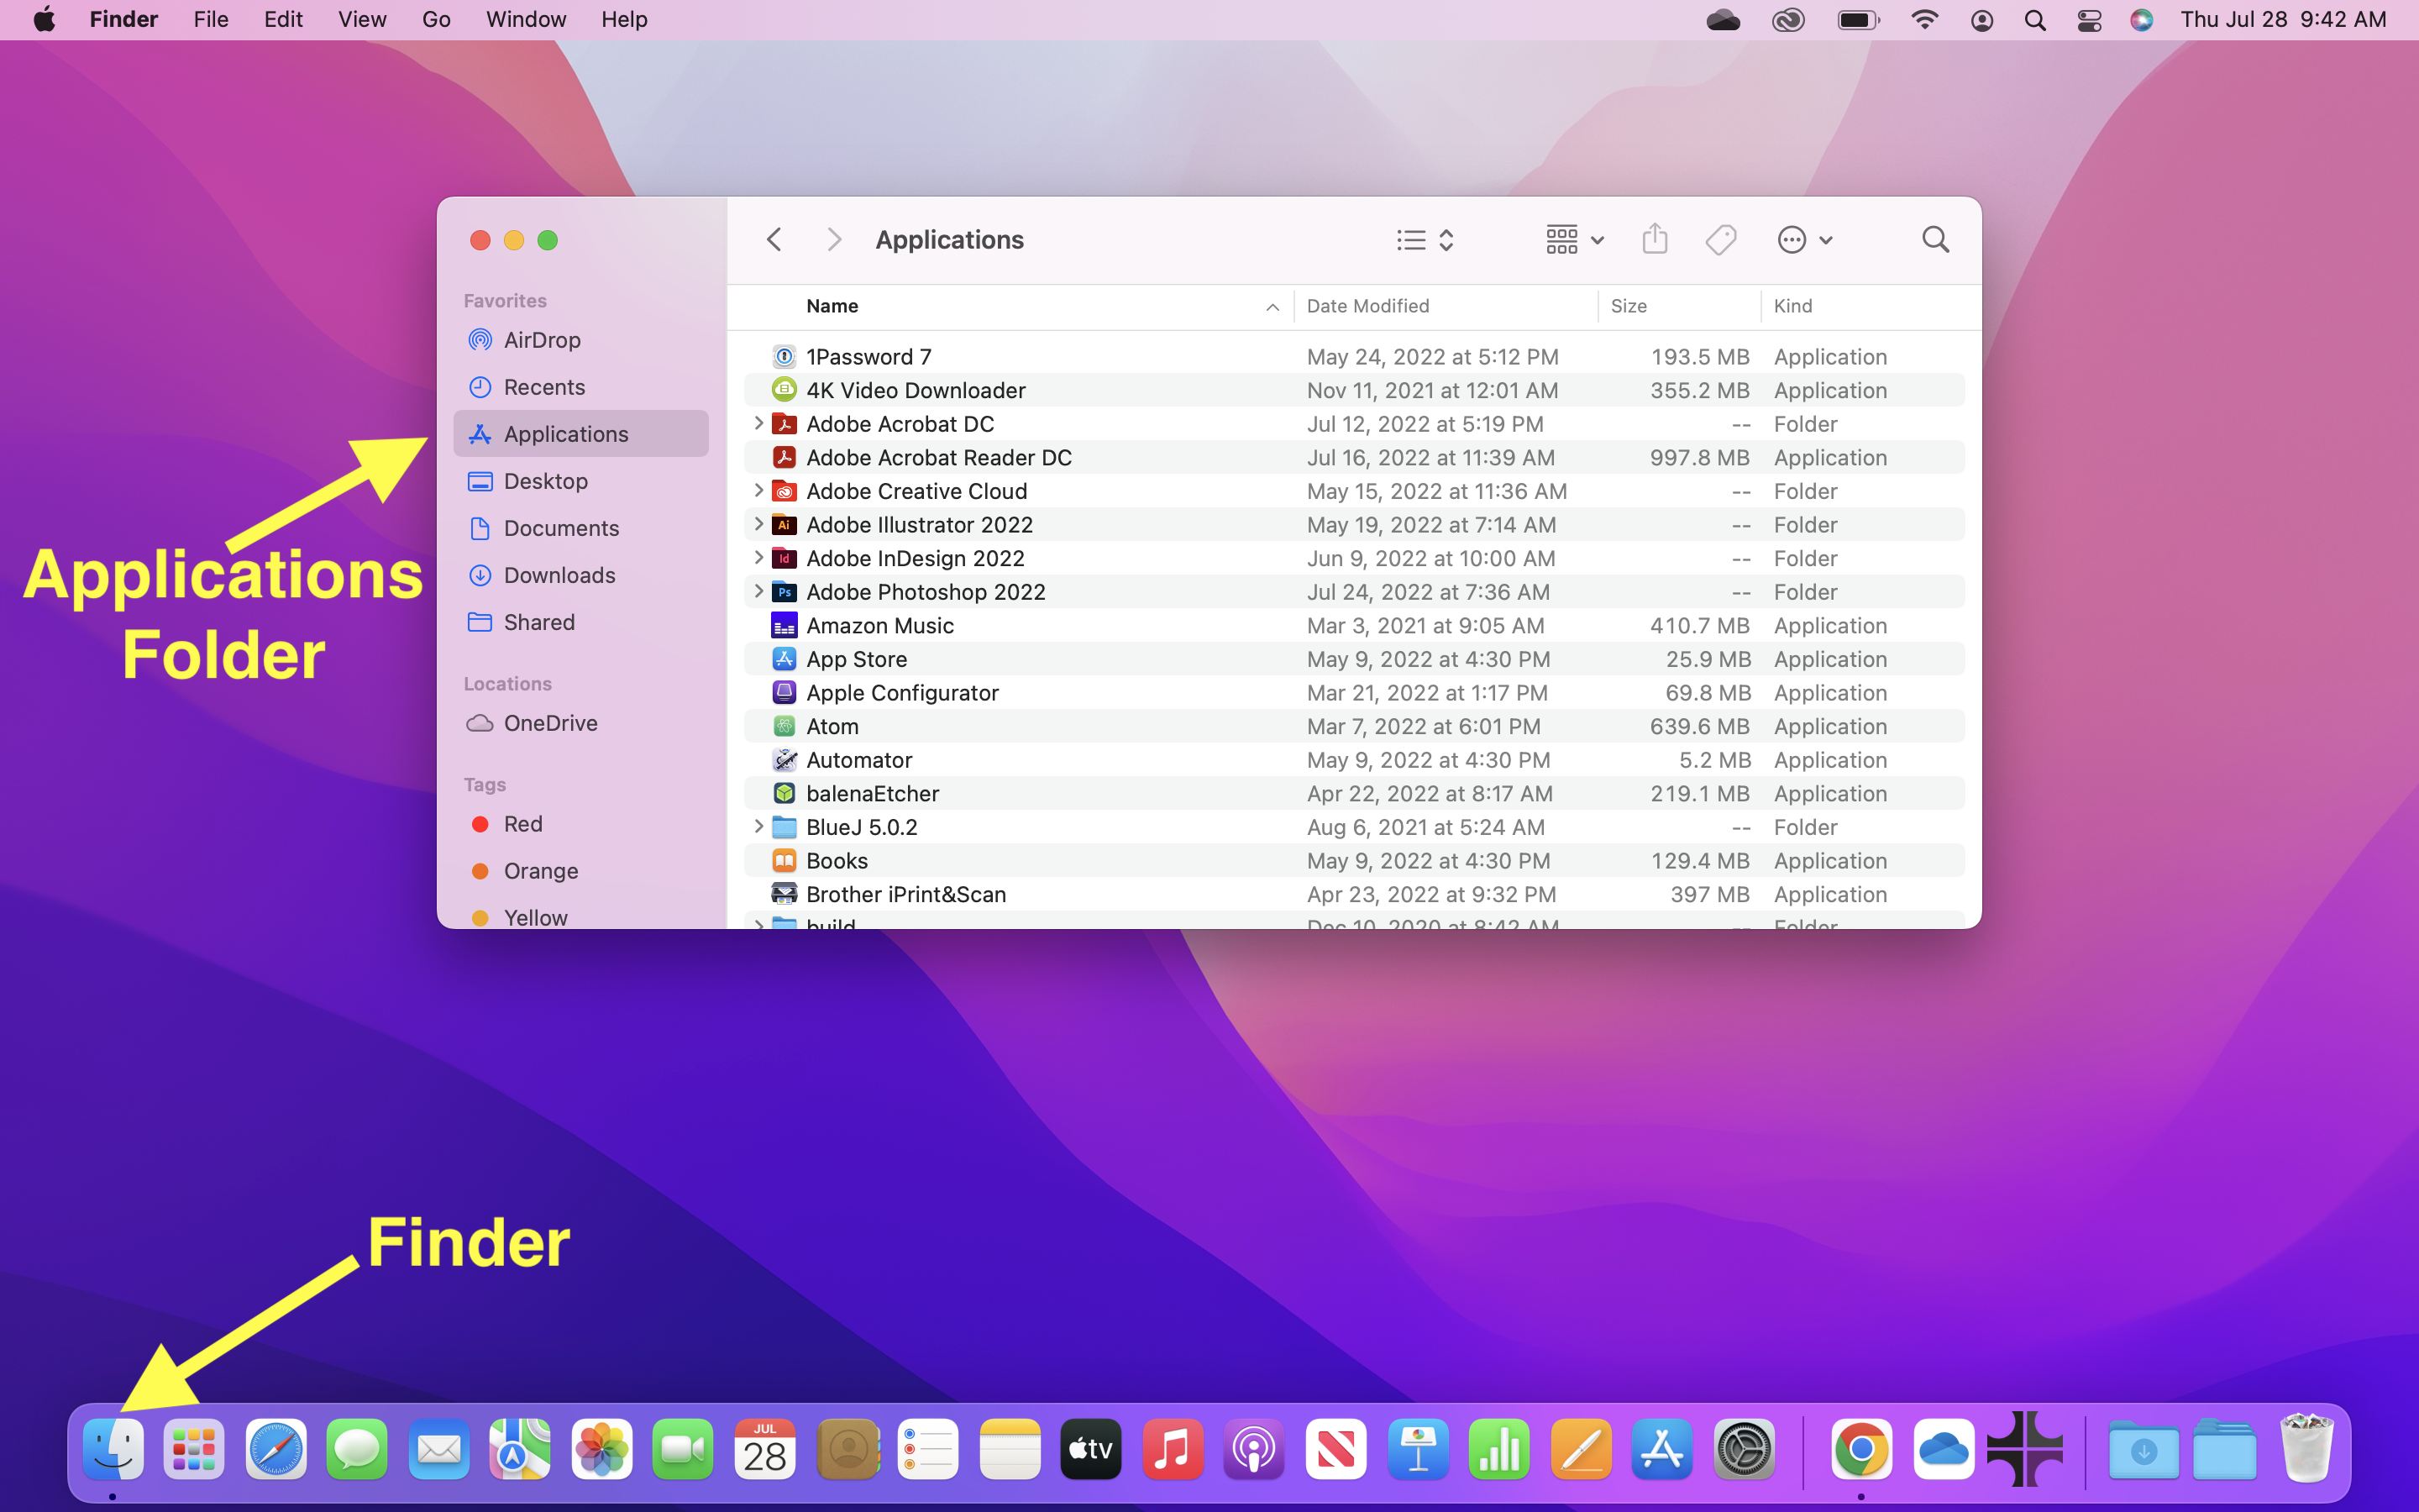This screenshot has width=2419, height=1512.
Task: Open System Preferences from the Dock
Action: pyautogui.click(x=1744, y=1449)
